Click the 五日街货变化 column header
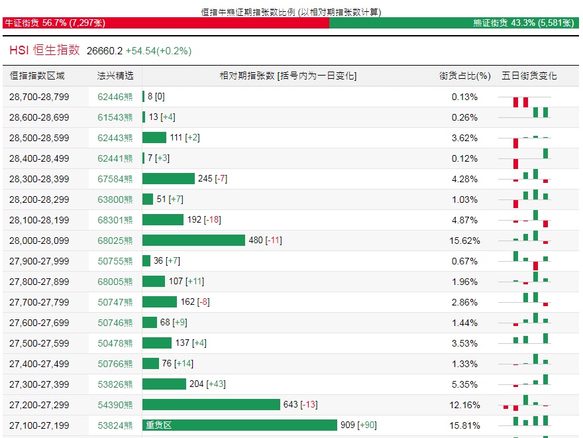Image resolution: width=583 pixels, height=438 pixels. point(529,76)
